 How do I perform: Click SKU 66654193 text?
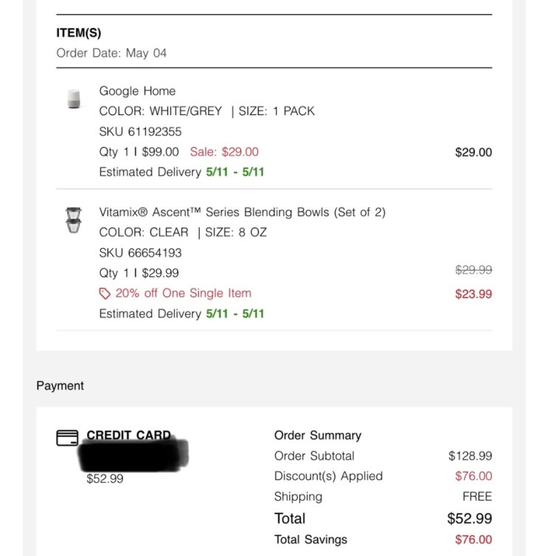[140, 253]
